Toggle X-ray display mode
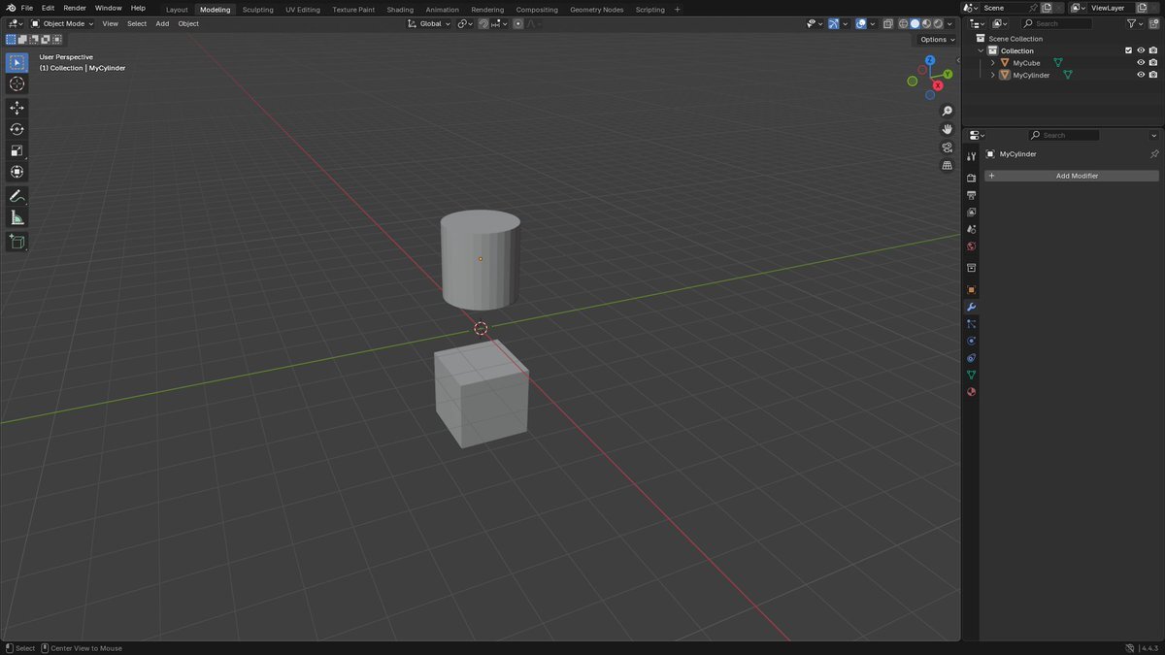 click(x=887, y=23)
